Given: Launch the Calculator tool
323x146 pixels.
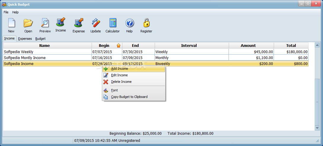Looking at the screenshot, I should (113, 23).
